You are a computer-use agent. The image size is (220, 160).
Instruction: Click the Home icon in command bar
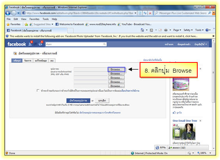pyautogui.click(x=142, y=30)
